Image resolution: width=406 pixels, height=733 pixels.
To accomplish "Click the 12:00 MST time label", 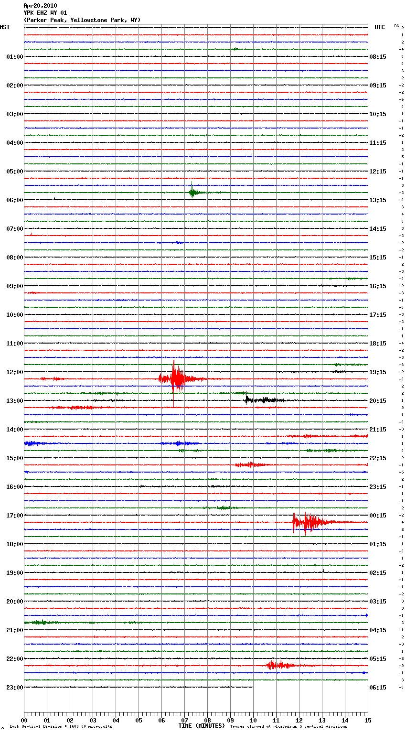I will 15,372.
